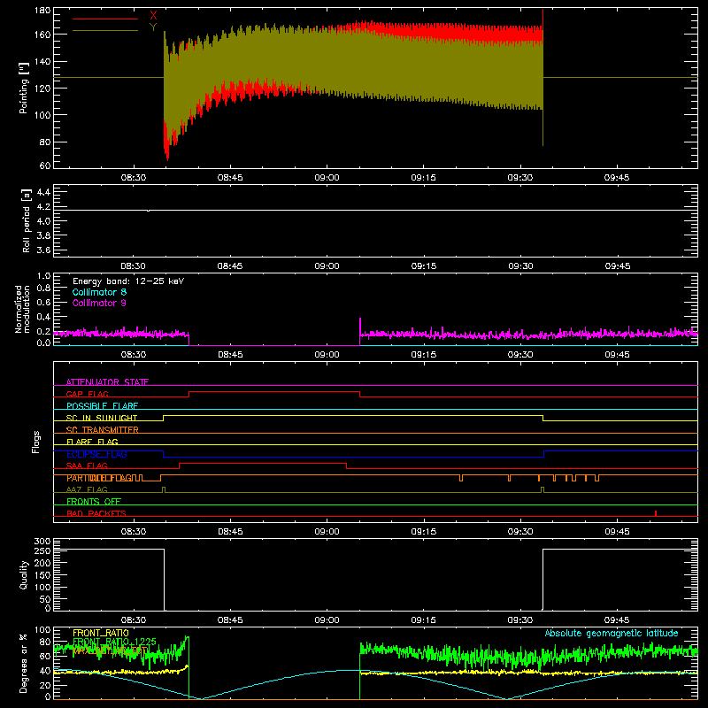Click the 08:30 tick label under Pointing plot
The height and width of the screenshot is (708, 708).
tap(134, 178)
